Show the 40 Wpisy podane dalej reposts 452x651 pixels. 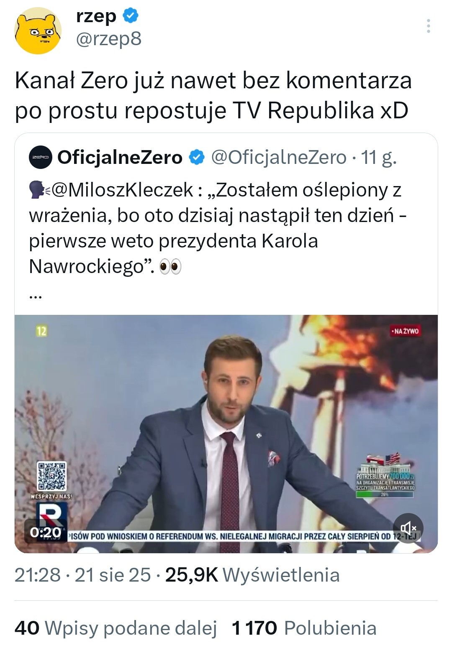(x=116, y=628)
